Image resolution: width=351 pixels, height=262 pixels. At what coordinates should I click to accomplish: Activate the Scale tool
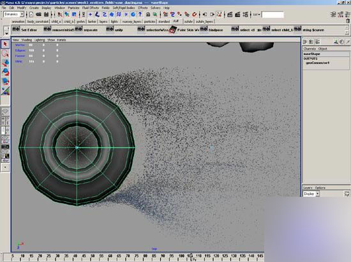[5, 81]
